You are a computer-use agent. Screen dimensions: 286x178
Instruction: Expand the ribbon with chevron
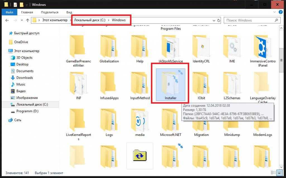(x=275, y=12)
